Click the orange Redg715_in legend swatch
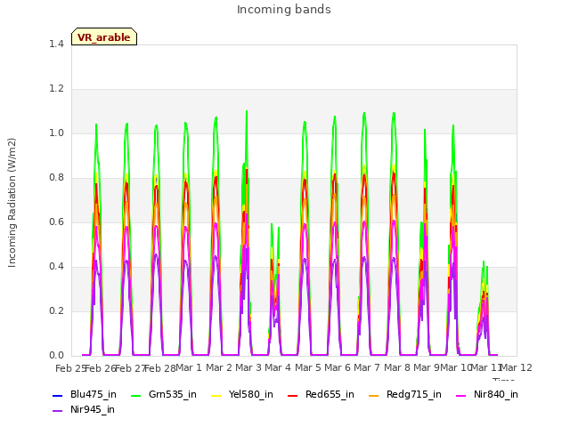Viewport: 570px width, 427px height. tap(374, 395)
